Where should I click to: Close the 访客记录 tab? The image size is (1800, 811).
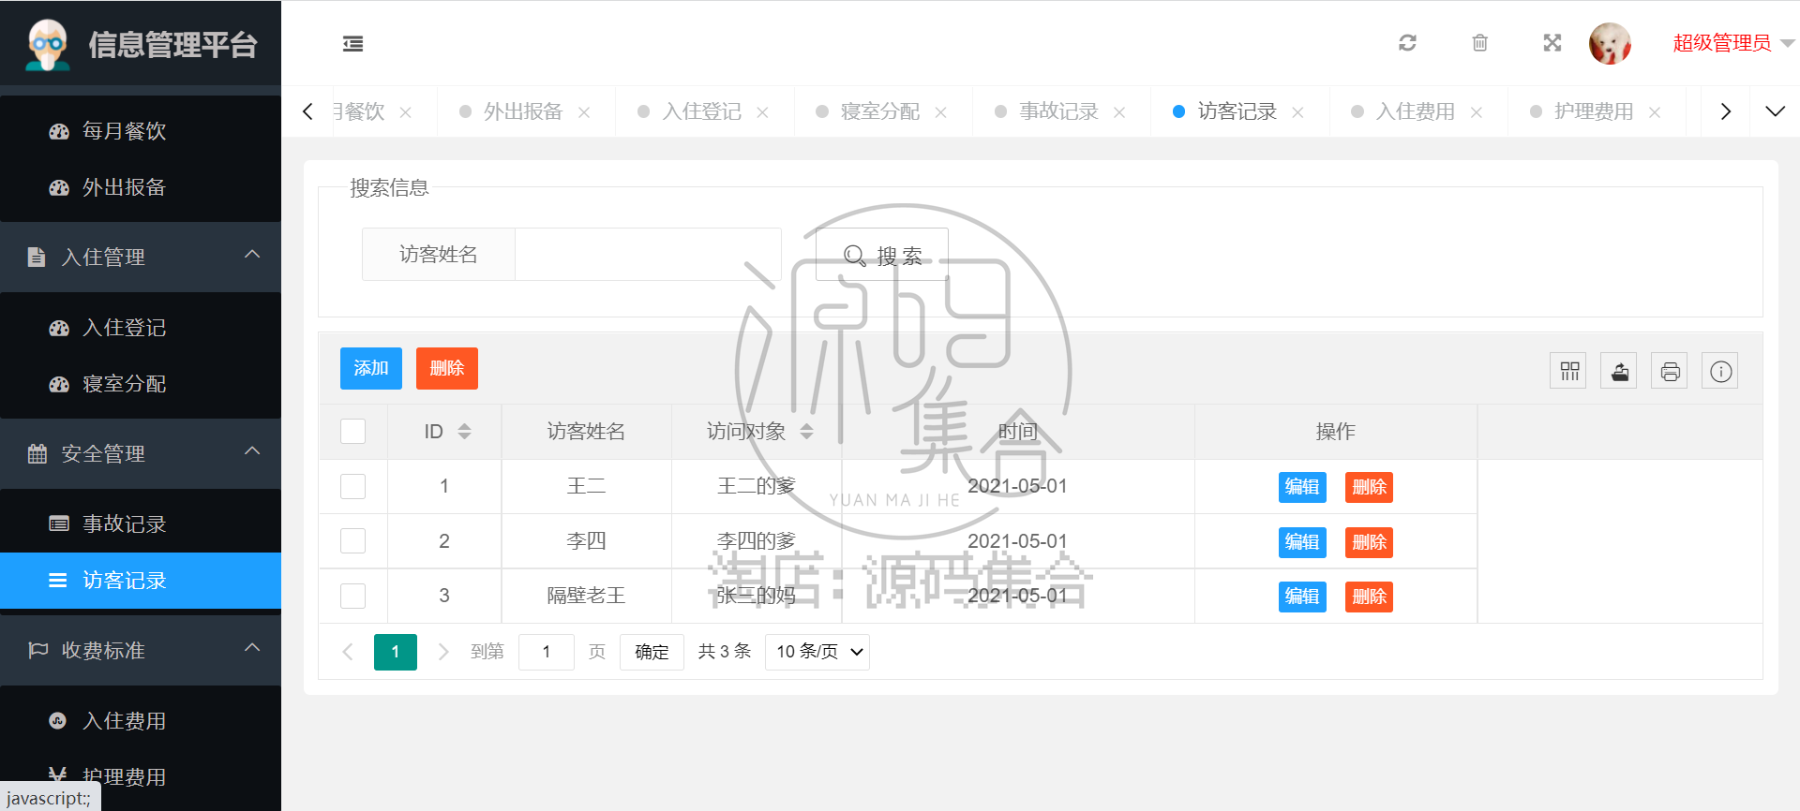1297,112
